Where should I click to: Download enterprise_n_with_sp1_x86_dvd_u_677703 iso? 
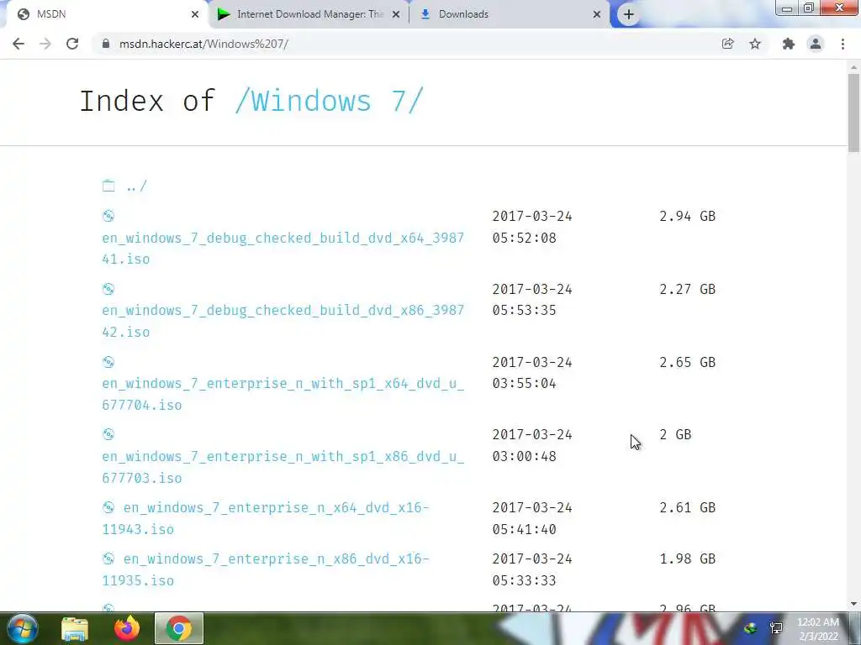click(x=283, y=467)
